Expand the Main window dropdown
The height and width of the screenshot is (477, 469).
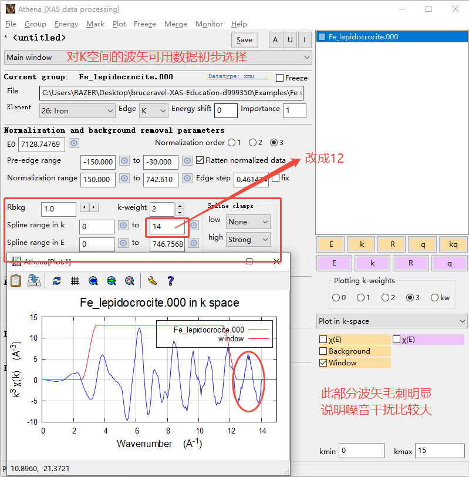coord(157,58)
